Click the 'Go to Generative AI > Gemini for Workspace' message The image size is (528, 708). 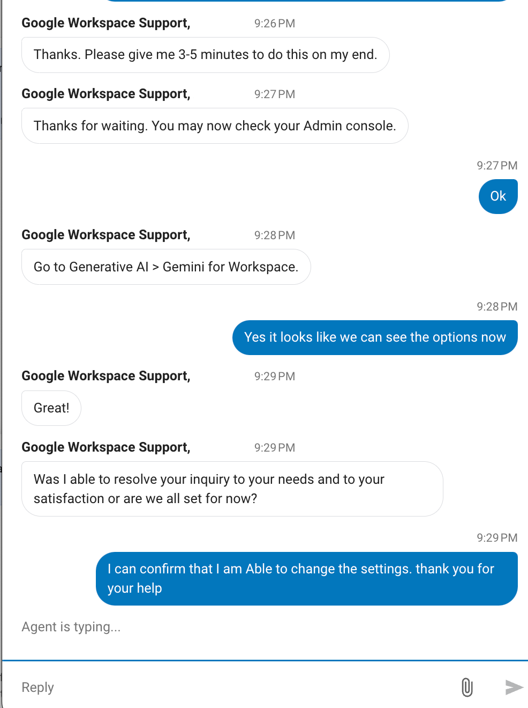(x=166, y=267)
